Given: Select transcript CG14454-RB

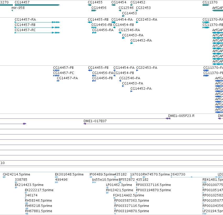Looking at the screenshot, I should (x=124, y=25).
